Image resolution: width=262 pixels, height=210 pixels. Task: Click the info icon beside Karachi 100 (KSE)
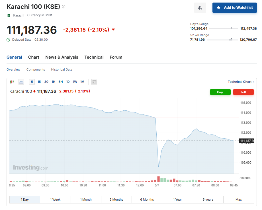tap(64, 7)
